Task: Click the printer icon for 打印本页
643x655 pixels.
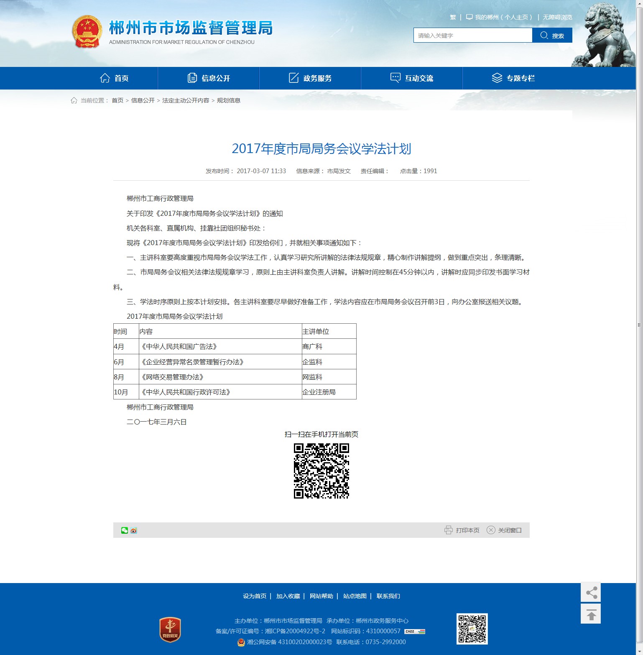Action: click(x=449, y=530)
